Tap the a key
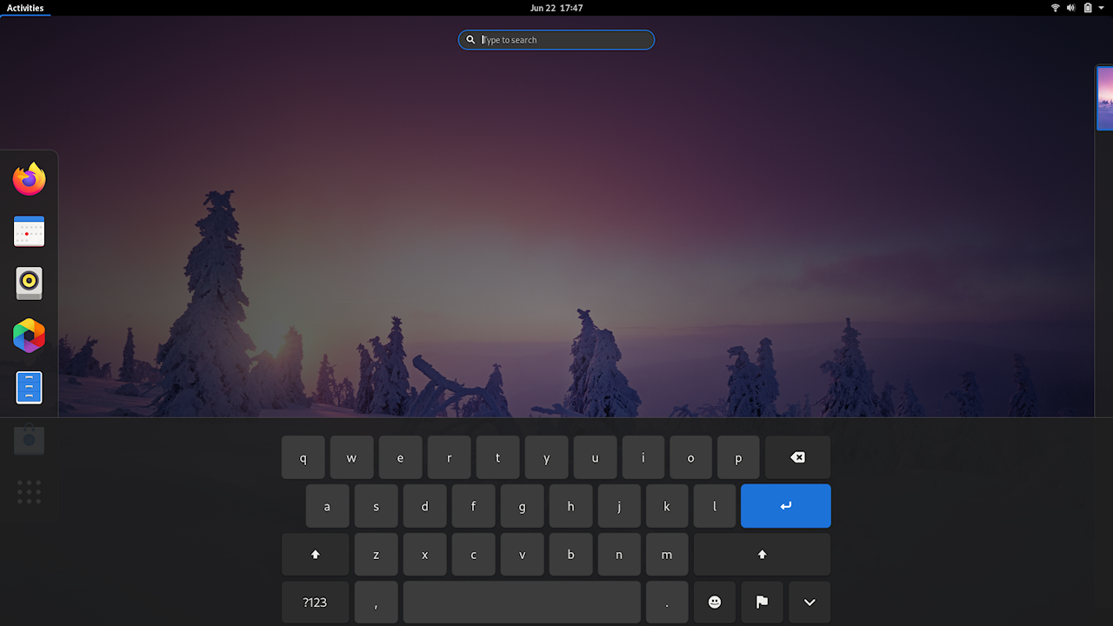1113x626 pixels. [327, 506]
